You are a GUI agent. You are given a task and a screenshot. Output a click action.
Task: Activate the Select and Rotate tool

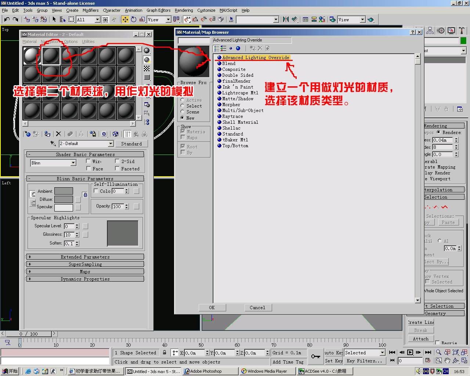click(x=134, y=19)
